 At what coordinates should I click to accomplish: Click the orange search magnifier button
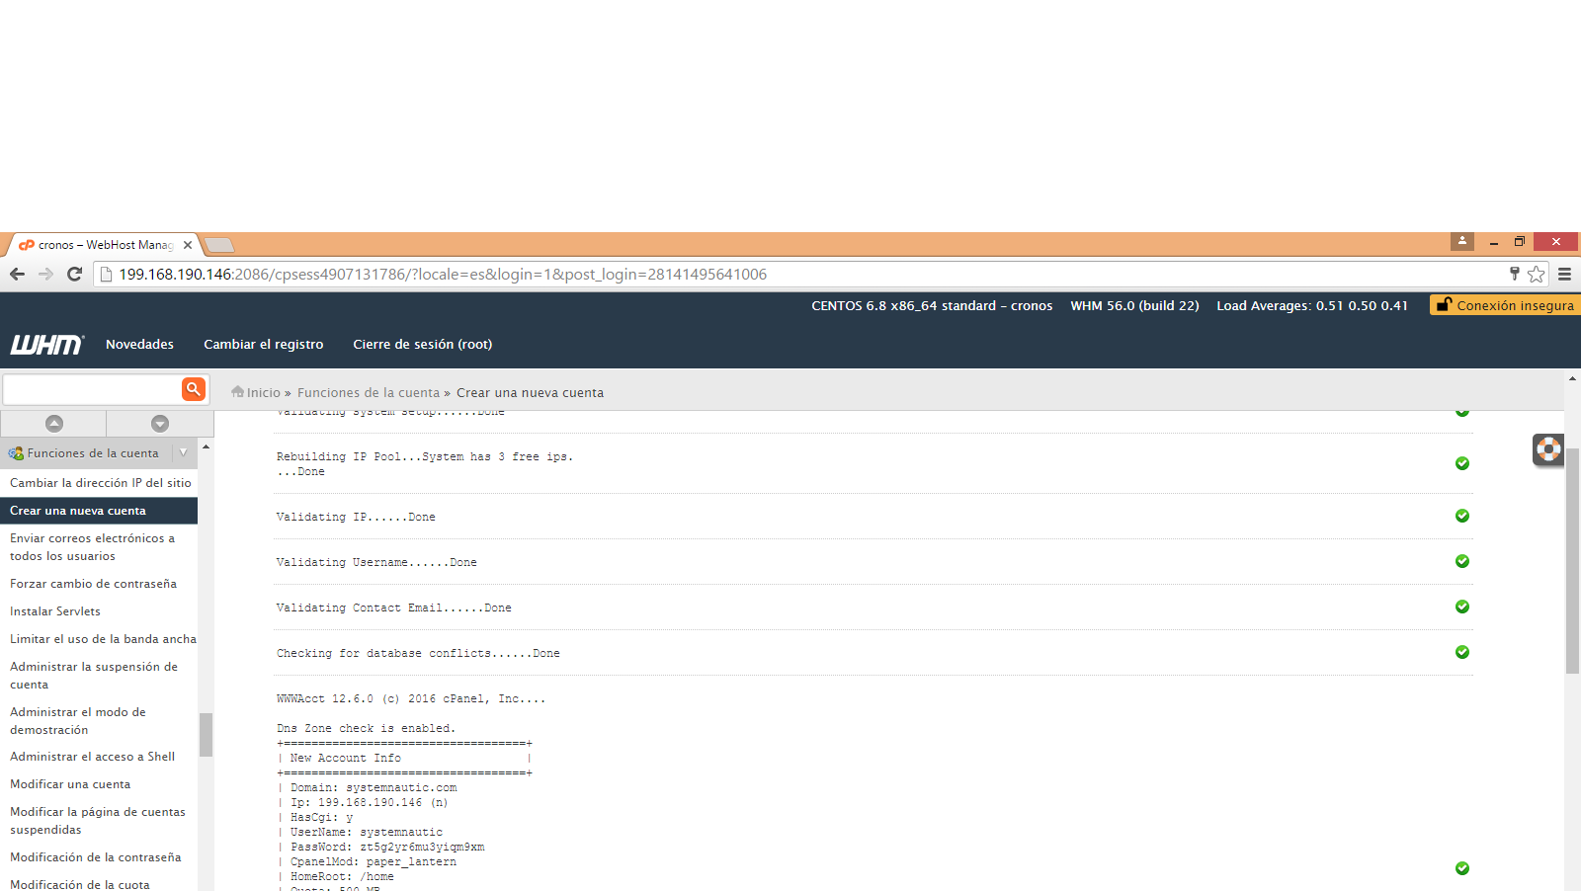[x=194, y=389]
